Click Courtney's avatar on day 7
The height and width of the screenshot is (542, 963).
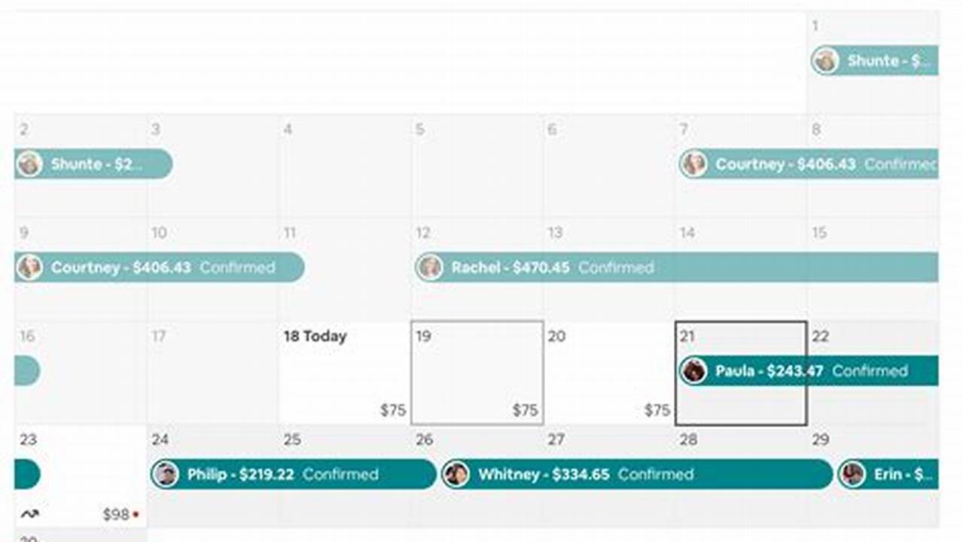coord(694,165)
